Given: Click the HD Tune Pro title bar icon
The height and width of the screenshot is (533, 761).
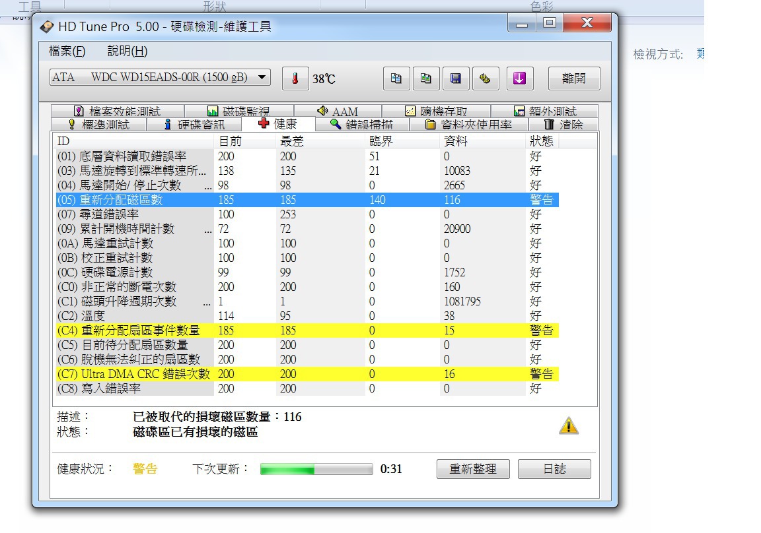Looking at the screenshot, I should [x=47, y=26].
